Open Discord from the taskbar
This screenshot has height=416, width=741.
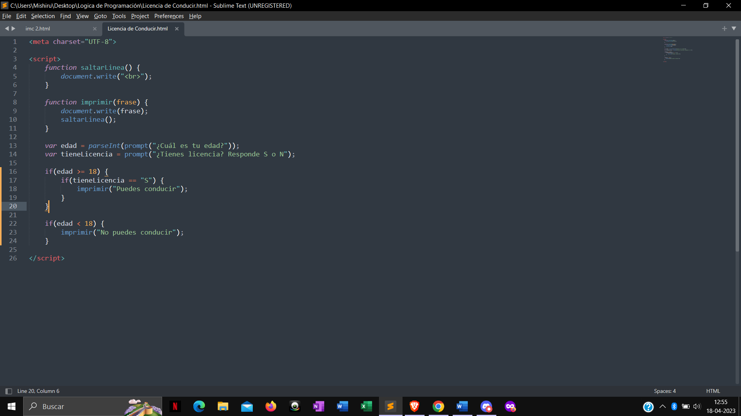(x=486, y=406)
